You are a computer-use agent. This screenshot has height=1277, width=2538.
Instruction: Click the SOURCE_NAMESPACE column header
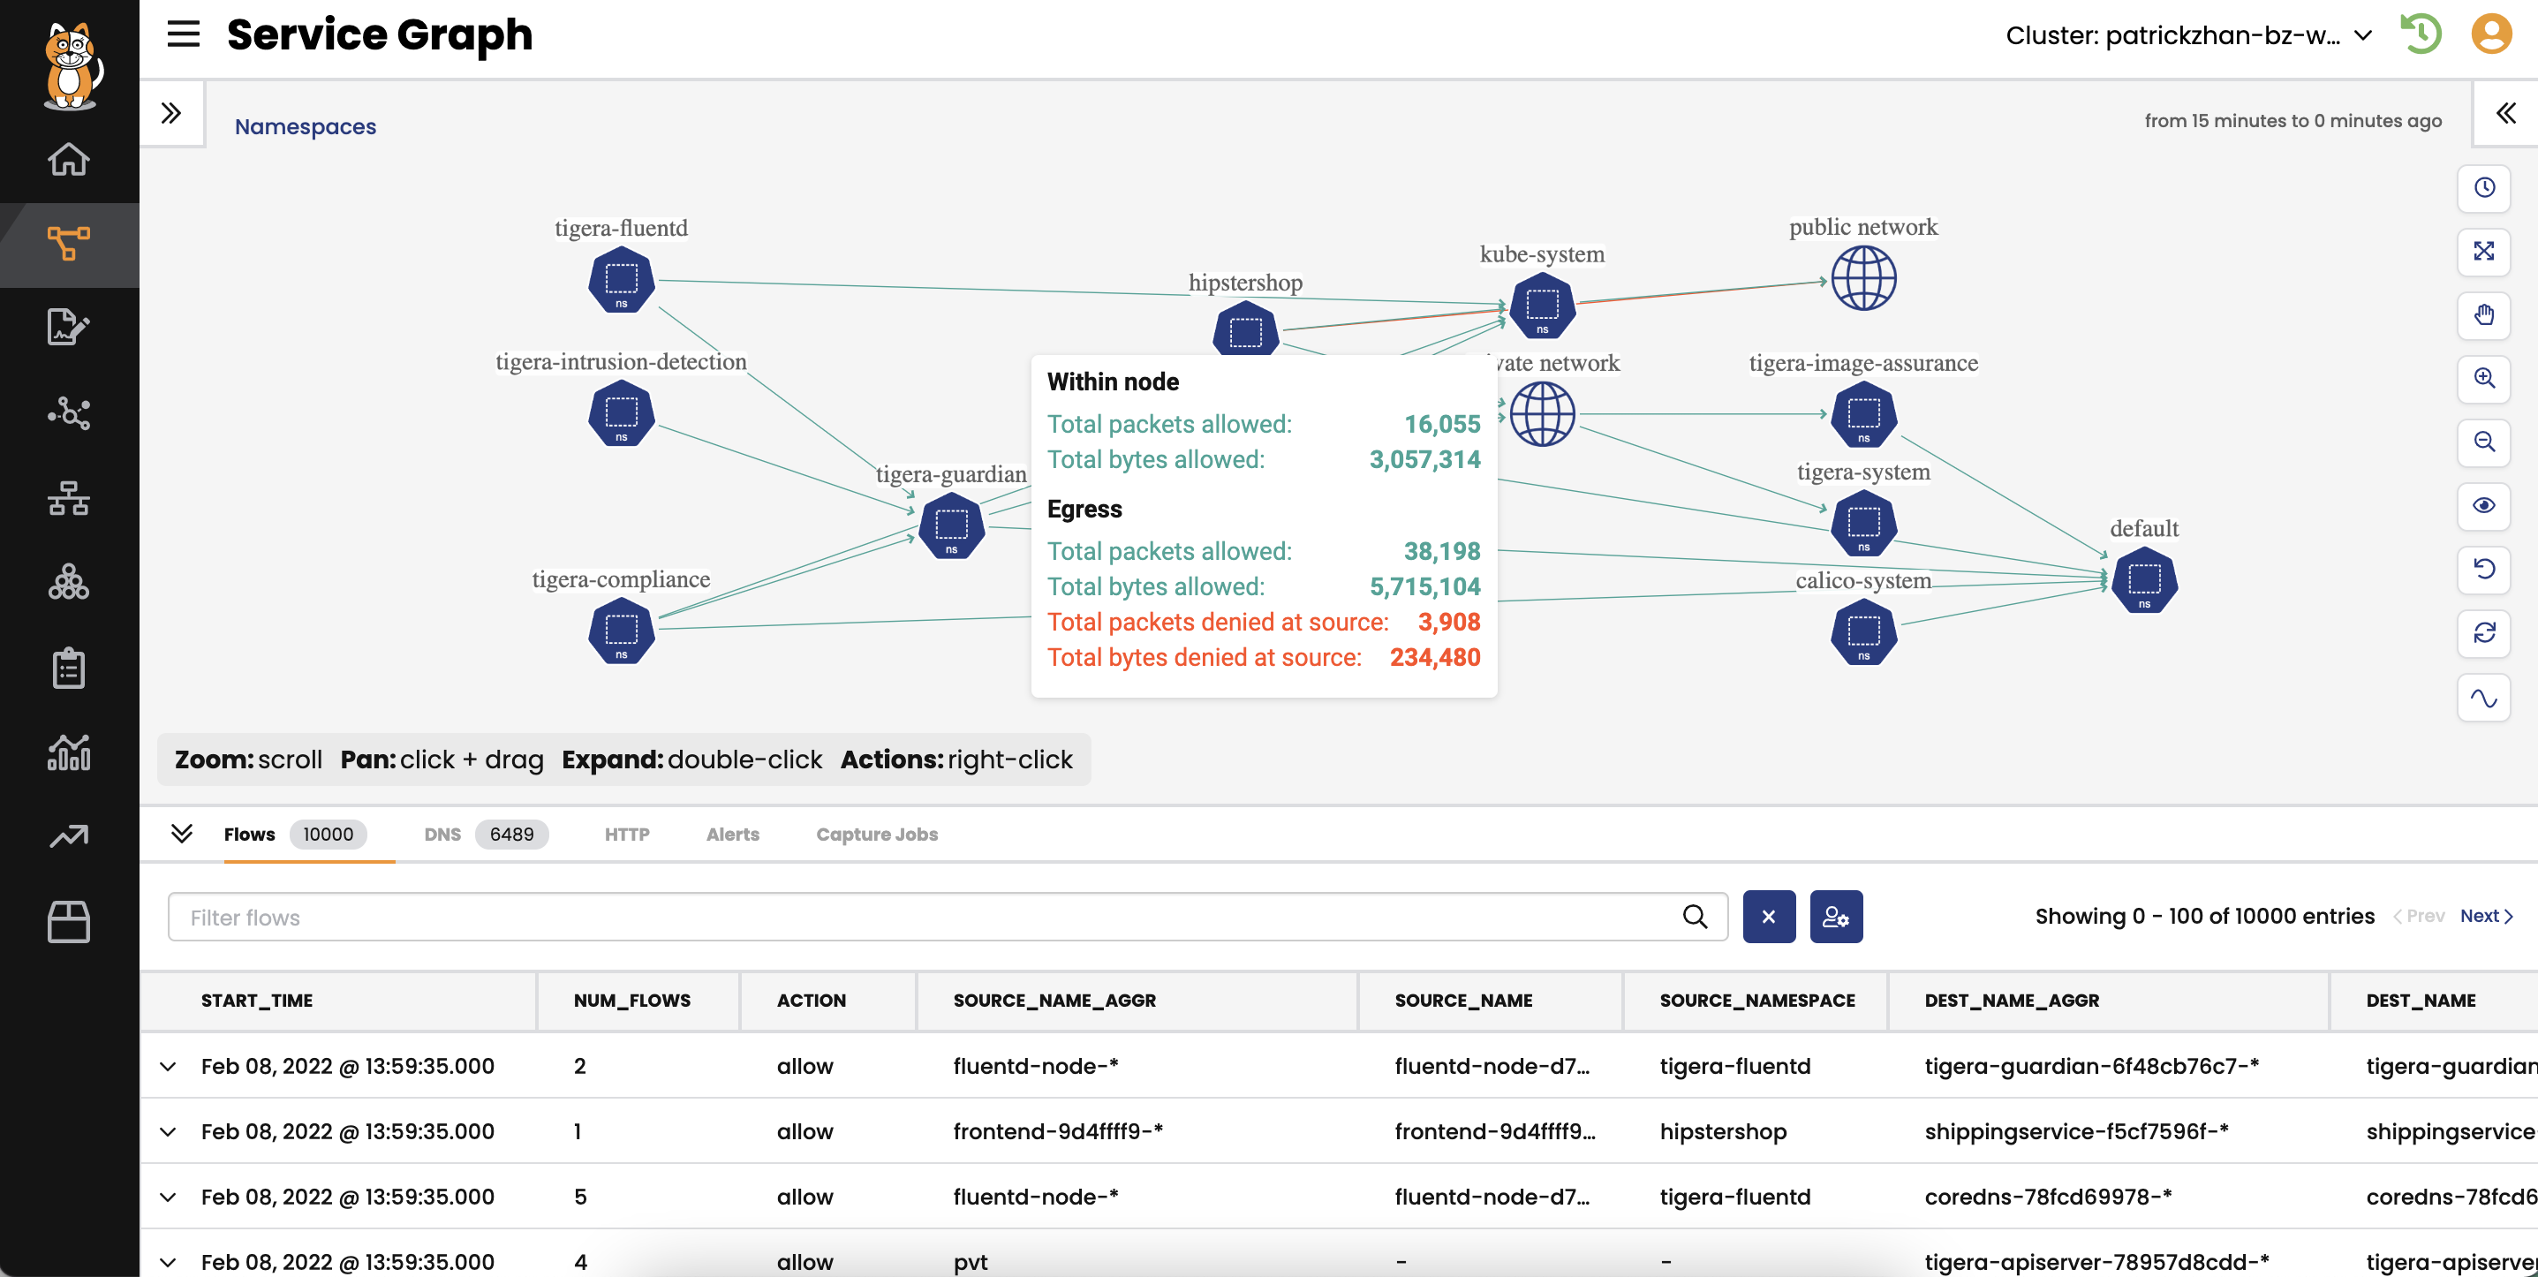point(1756,1000)
